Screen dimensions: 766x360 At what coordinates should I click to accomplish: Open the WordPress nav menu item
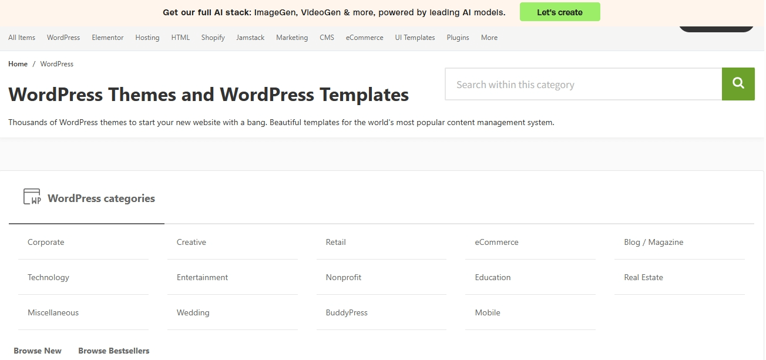point(63,38)
